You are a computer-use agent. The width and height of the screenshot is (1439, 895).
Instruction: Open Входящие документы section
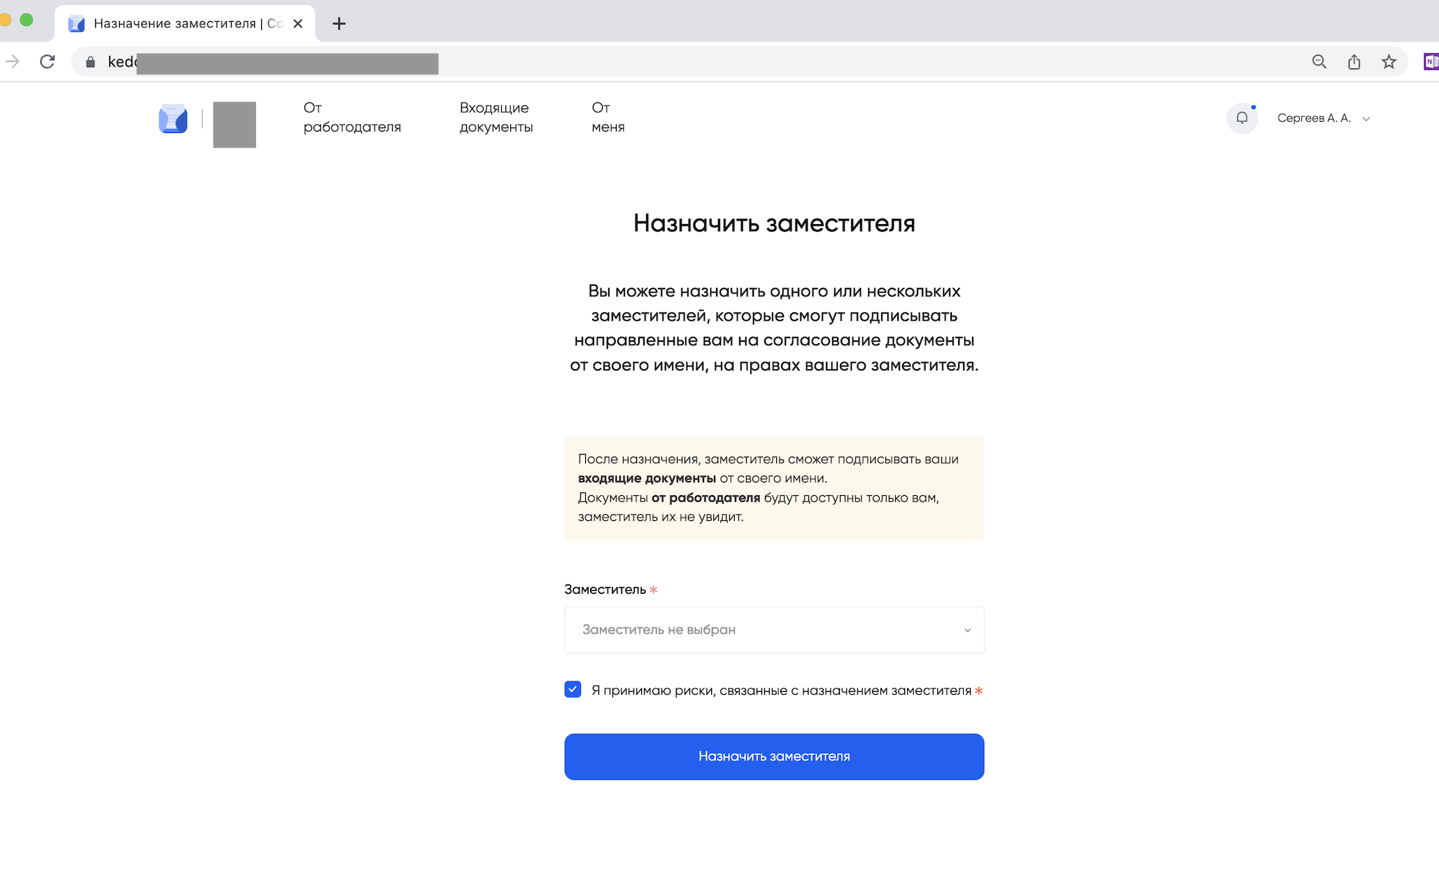pyautogui.click(x=496, y=118)
